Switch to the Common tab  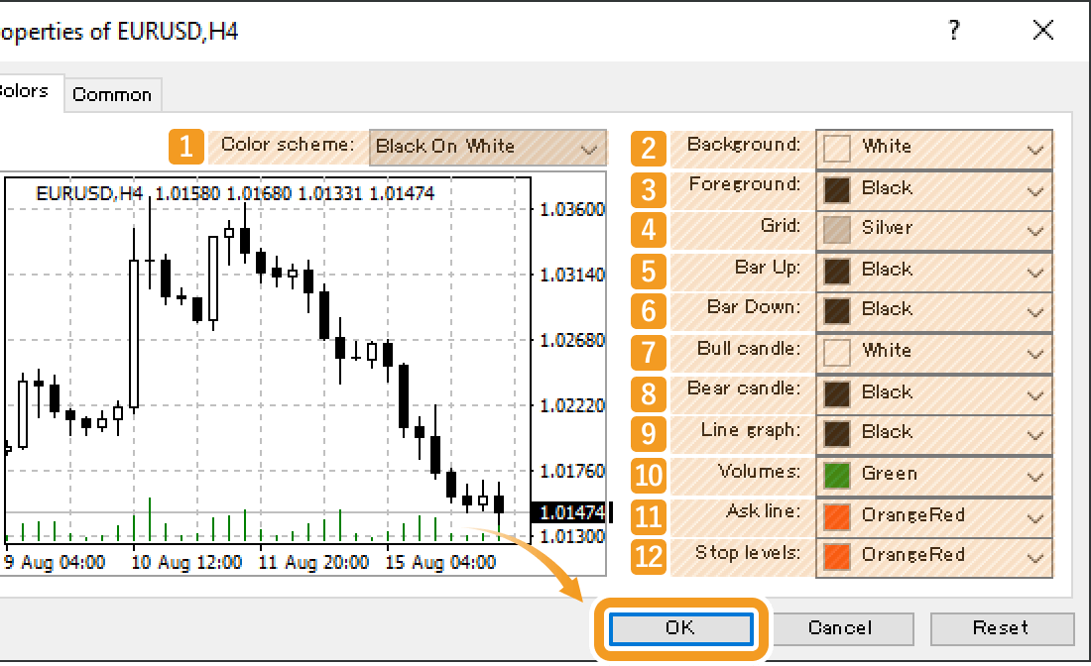pyautogui.click(x=112, y=94)
